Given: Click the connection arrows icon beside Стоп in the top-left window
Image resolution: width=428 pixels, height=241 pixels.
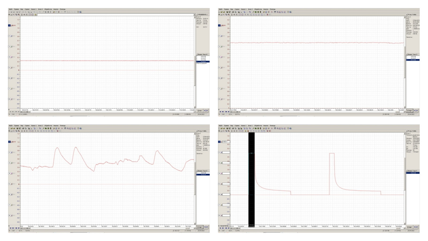Looking at the screenshot, I should (206, 111).
